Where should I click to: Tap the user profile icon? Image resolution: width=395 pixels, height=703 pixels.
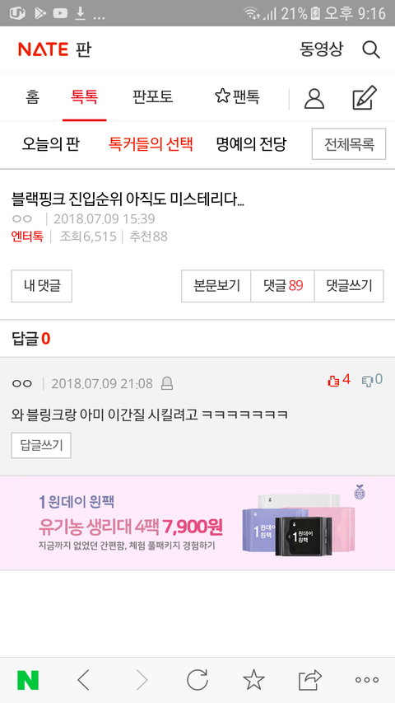tap(314, 99)
